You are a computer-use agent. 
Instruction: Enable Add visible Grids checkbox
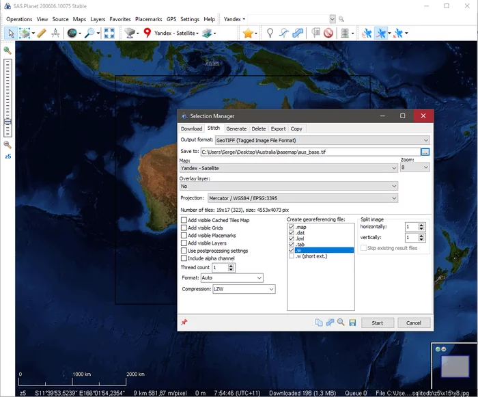(x=184, y=228)
